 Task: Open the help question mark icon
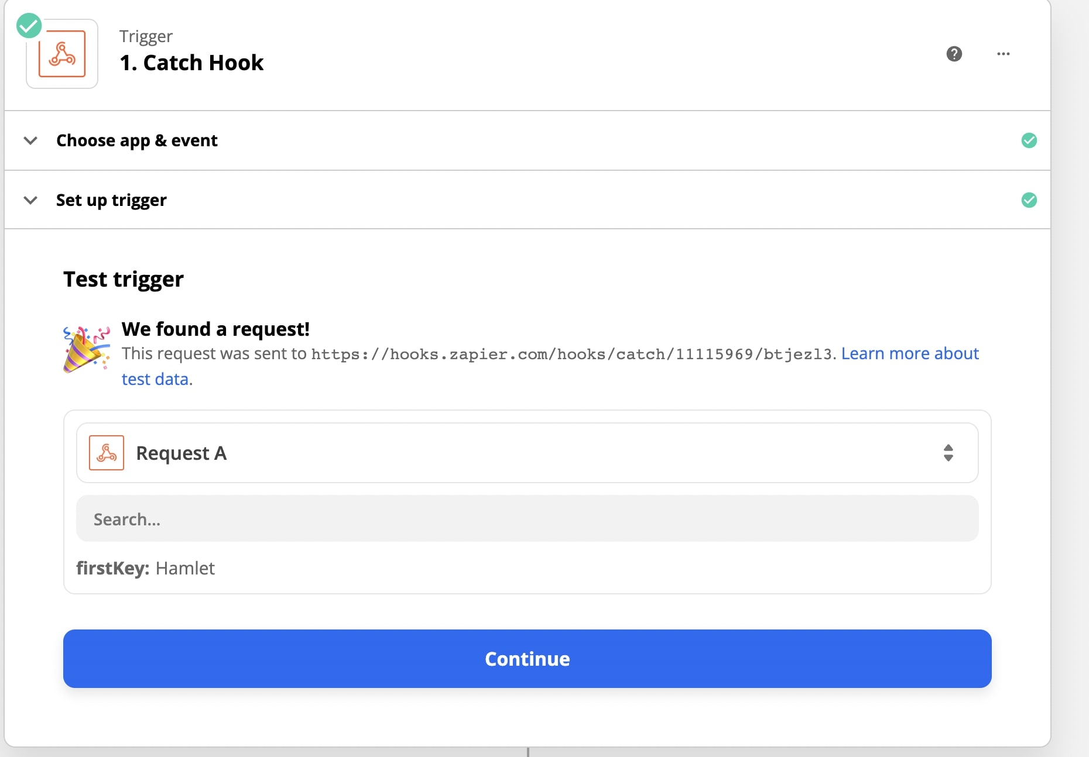[x=954, y=54]
